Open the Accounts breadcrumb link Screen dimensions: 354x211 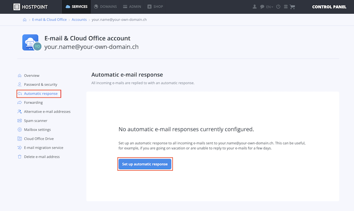(x=79, y=19)
